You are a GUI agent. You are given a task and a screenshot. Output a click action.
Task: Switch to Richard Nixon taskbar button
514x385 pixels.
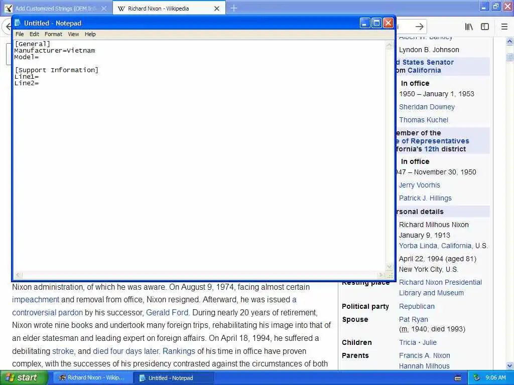tap(92, 378)
